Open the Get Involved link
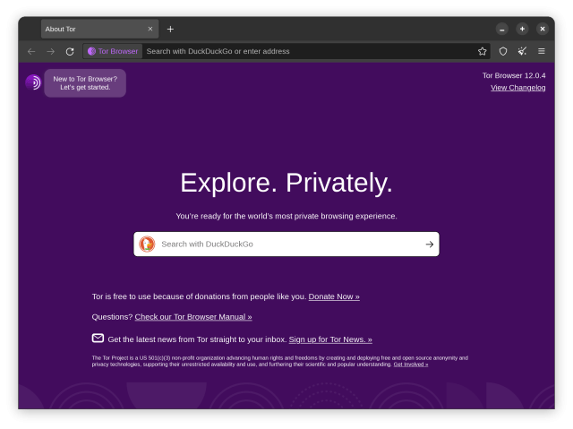573x429 pixels. pos(411,365)
